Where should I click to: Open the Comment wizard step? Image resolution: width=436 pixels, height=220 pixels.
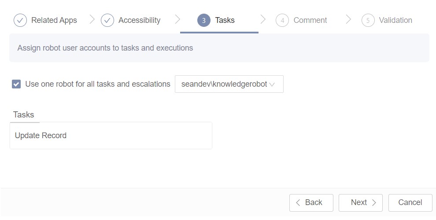click(x=310, y=20)
